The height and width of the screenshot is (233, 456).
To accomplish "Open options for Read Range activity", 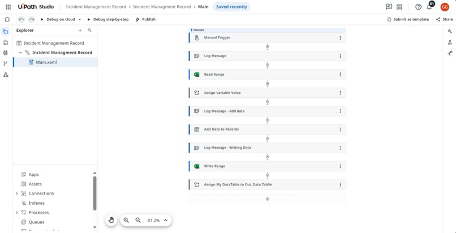I will [x=340, y=75].
